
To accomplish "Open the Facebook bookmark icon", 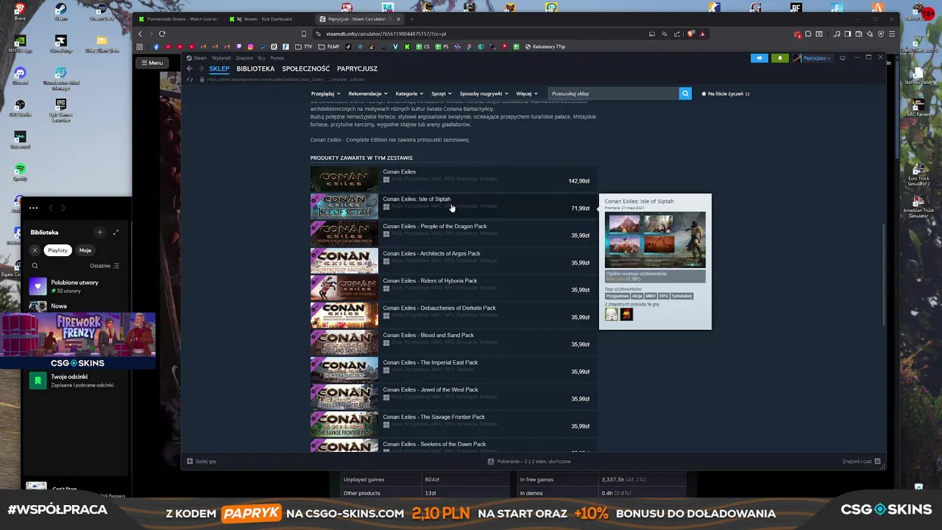I will pyautogui.click(x=156, y=47).
